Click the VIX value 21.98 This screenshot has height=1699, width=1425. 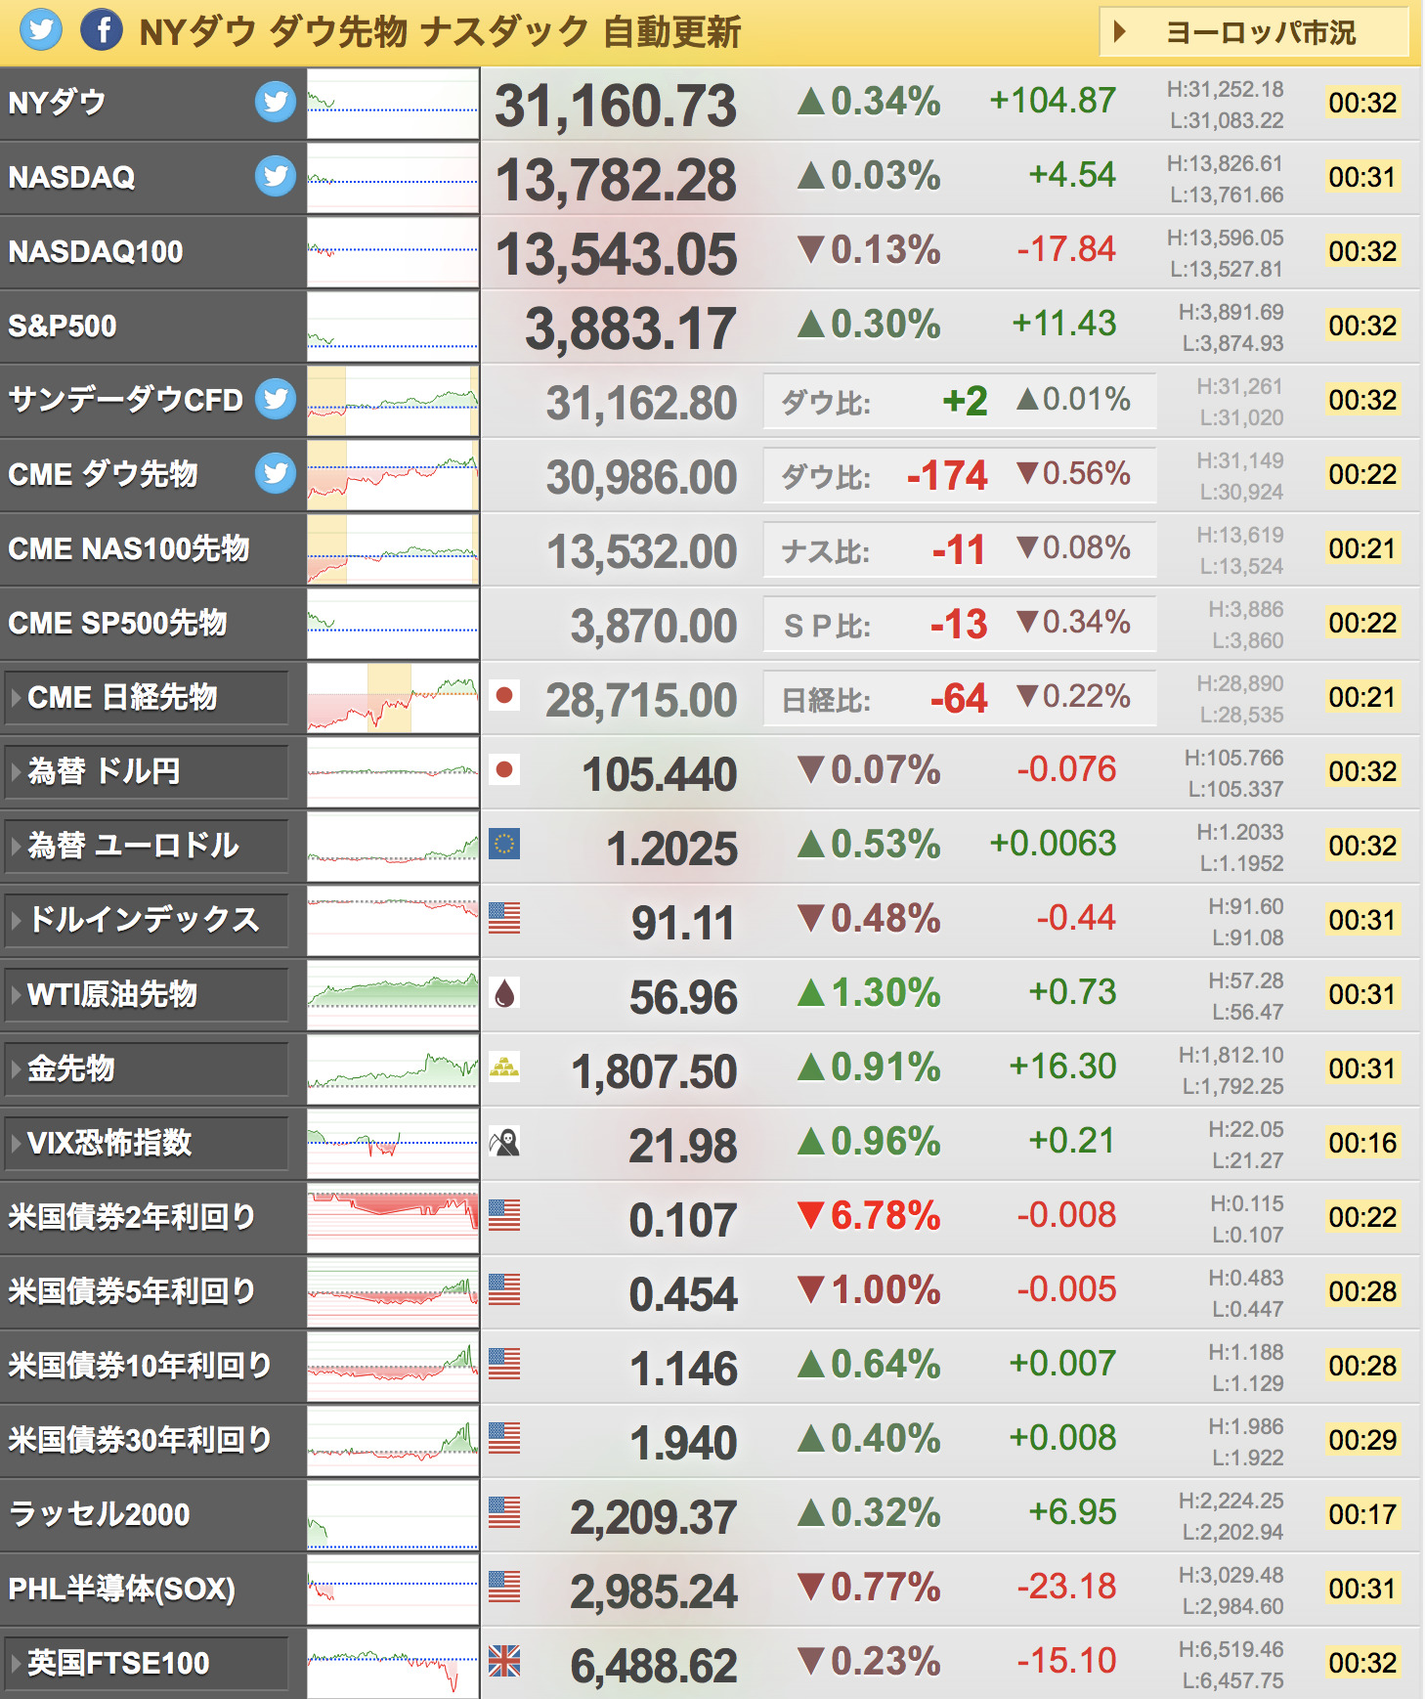(x=682, y=1146)
